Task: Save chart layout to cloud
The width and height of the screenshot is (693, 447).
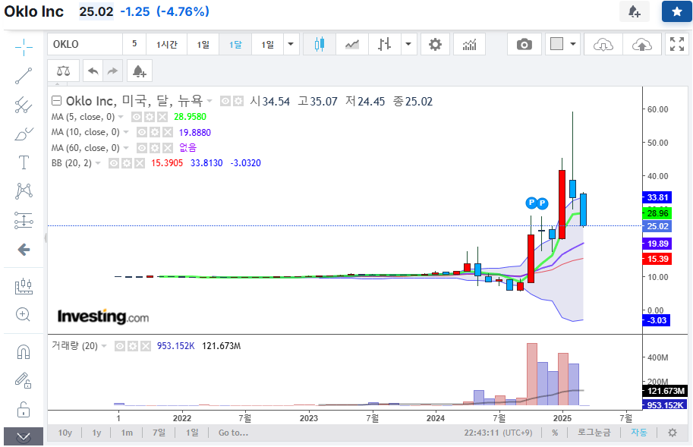Action: (x=641, y=44)
